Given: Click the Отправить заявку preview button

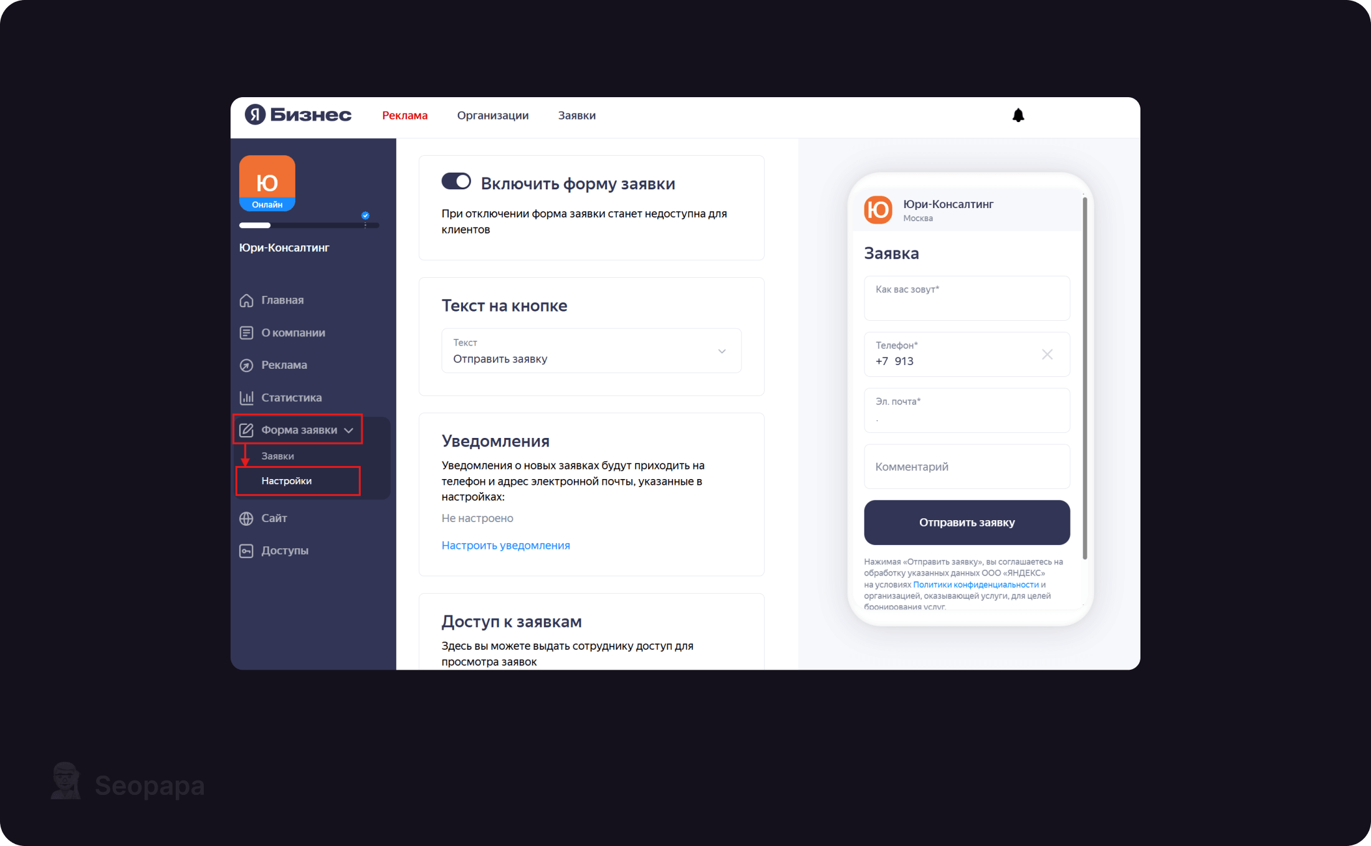Looking at the screenshot, I should pos(967,522).
